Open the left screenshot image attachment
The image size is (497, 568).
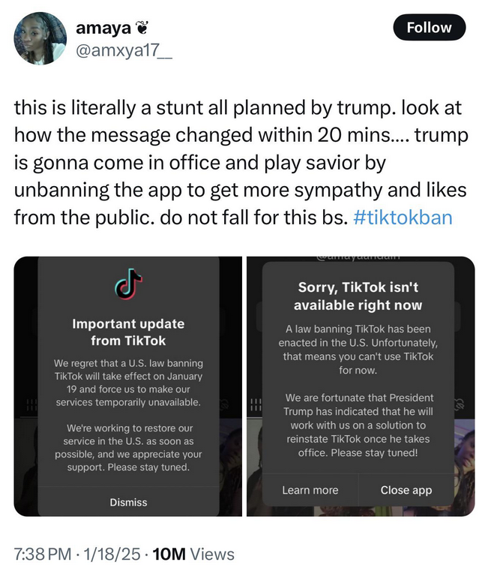click(x=127, y=386)
